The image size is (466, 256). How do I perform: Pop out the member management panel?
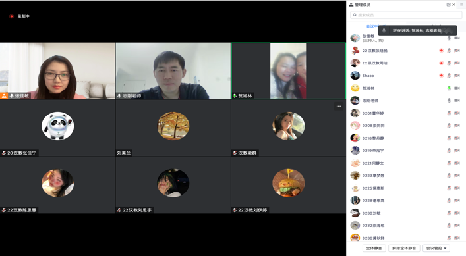point(448,5)
